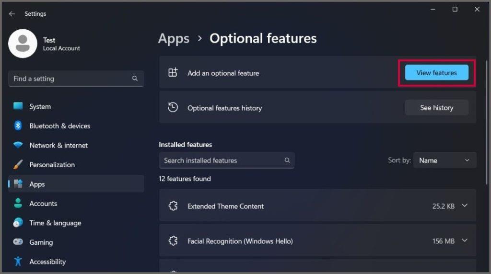Click the Time & language globe icon
Image resolution: width=491 pixels, height=274 pixels.
(18, 223)
